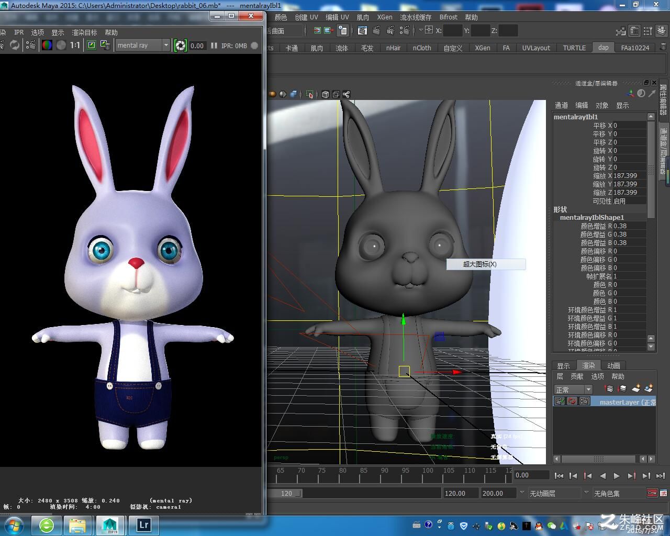Image resolution: width=670 pixels, height=536 pixels.
Task: Toggle the Channel Box / Layer Editor button
Action: click(662, 31)
